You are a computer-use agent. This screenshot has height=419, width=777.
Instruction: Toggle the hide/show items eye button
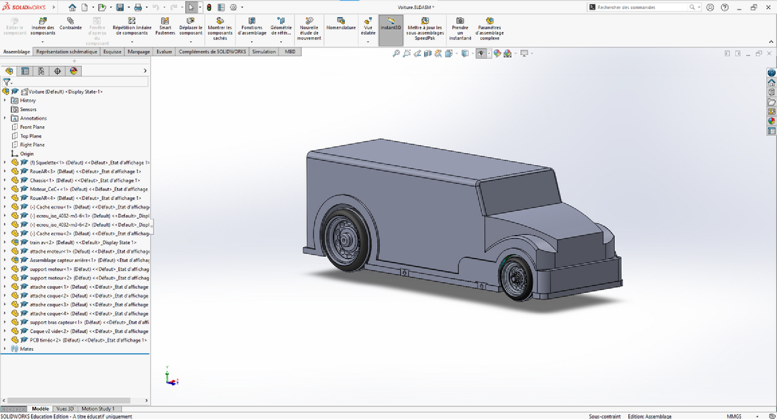point(481,53)
